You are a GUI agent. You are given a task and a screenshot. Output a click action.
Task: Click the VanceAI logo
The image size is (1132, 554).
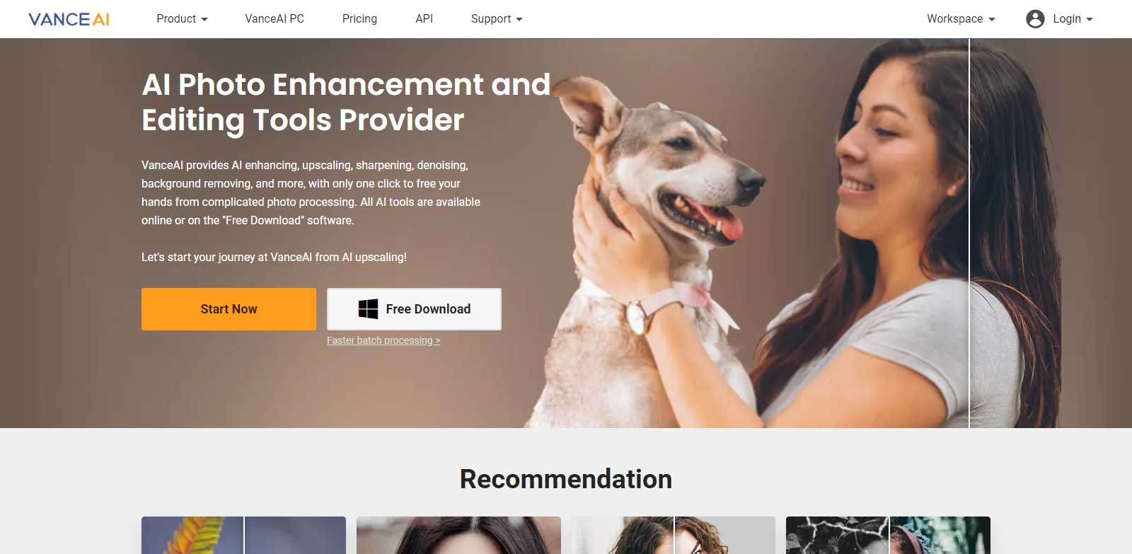tap(69, 19)
